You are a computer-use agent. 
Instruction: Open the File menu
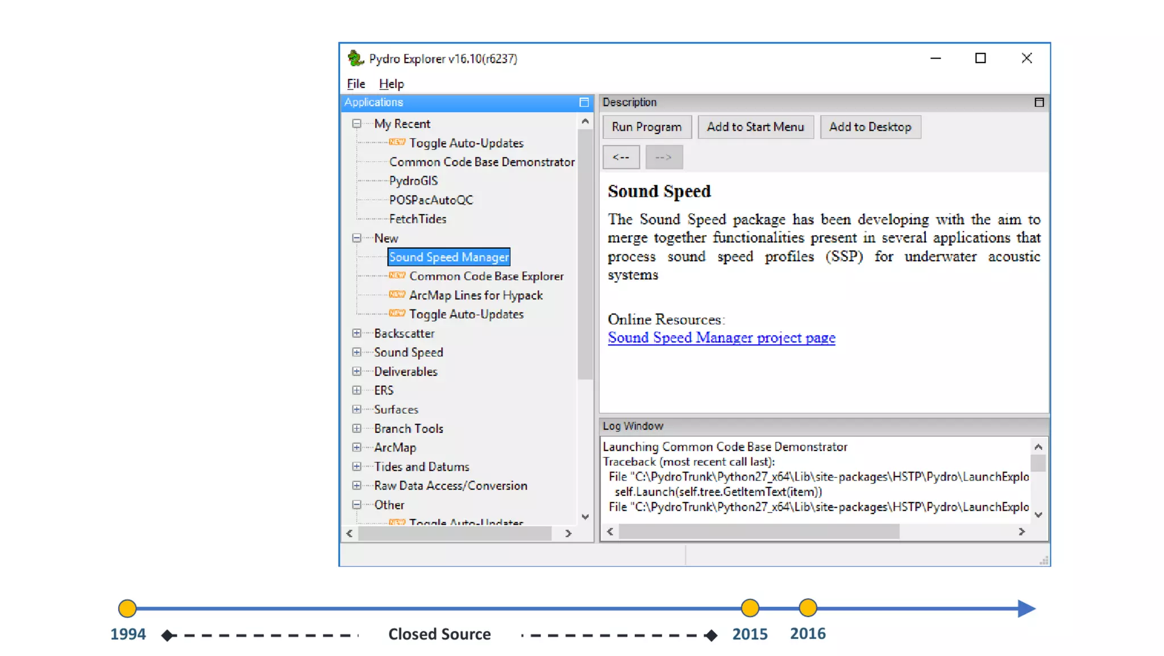pyautogui.click(x=356, y=83)
